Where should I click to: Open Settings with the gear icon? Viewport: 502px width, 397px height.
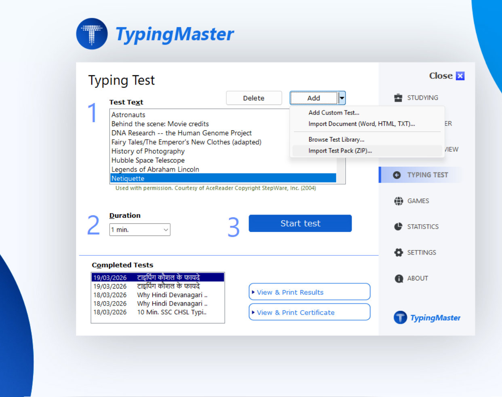[398, 252]
